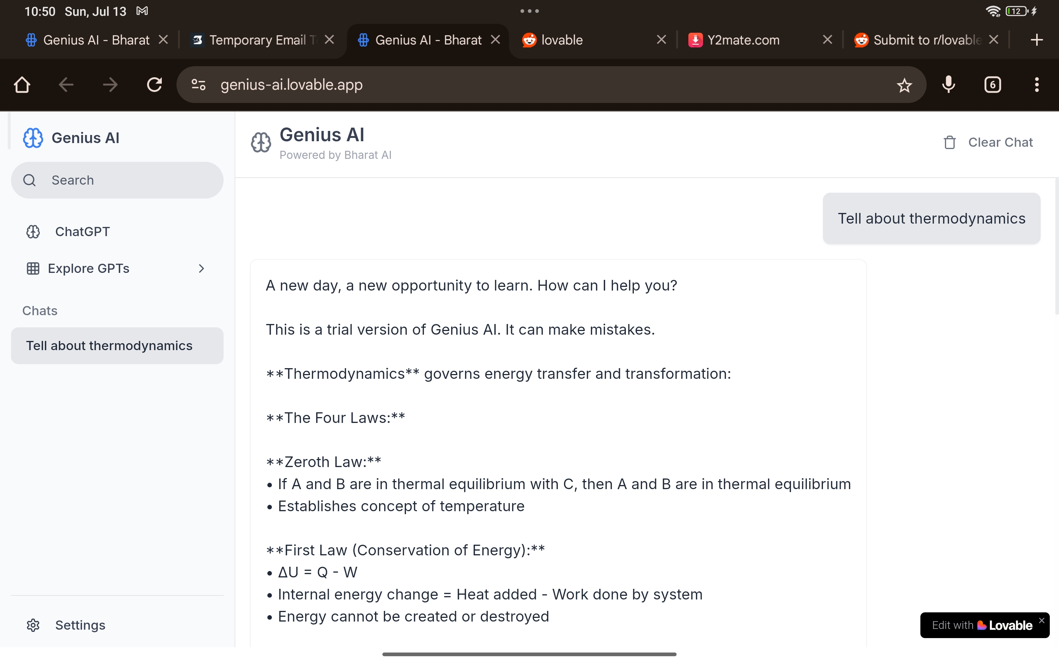Switch to the Y2mate.com tab
Screen dimensions: 1059x662
pos(743,40)
